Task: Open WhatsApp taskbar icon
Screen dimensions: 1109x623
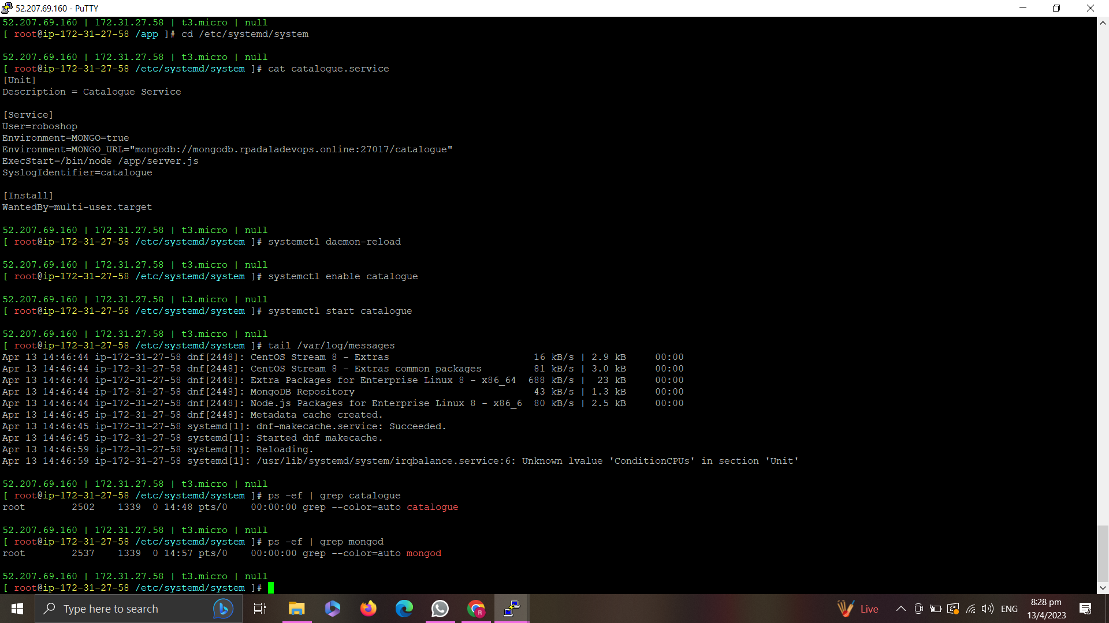Action: tap(440, 609)
